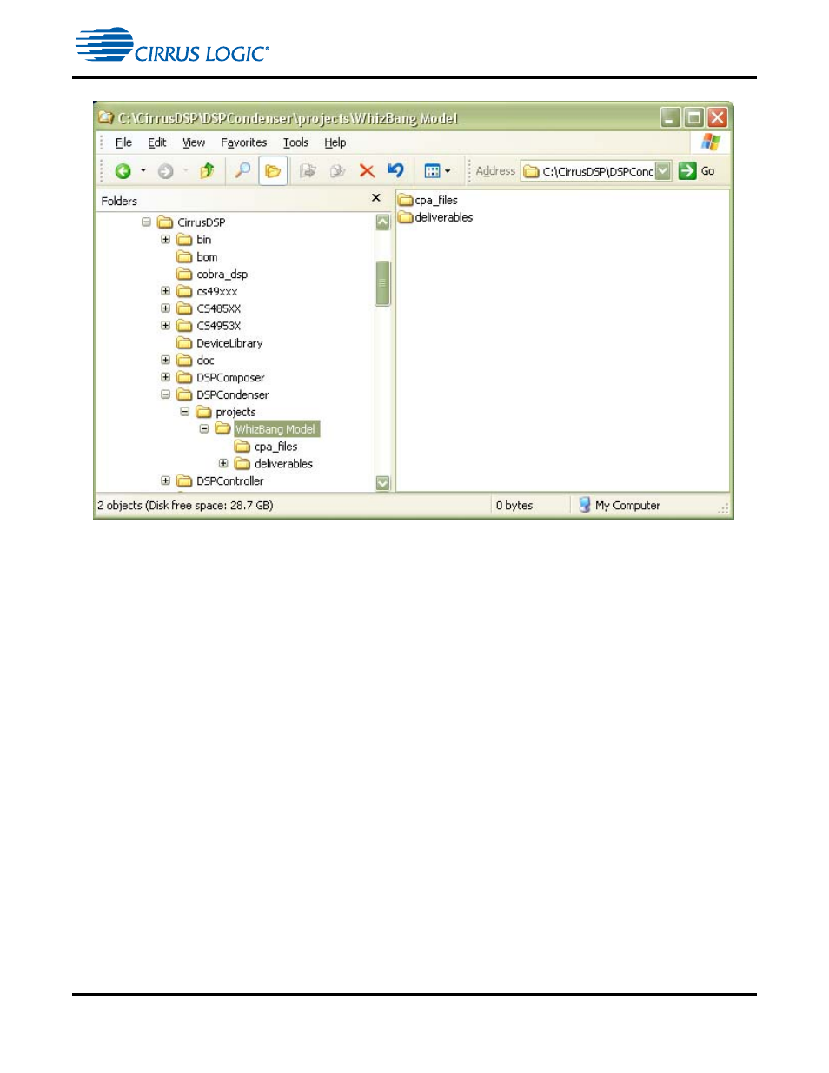Screen dimensions: 829x1073
Task: Open the Edit menu
Action: click(156, 142)
